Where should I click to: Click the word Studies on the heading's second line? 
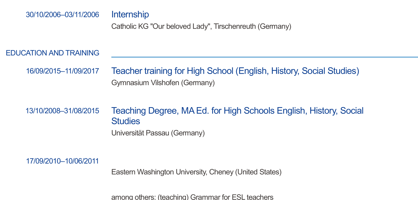click(126, 121)
